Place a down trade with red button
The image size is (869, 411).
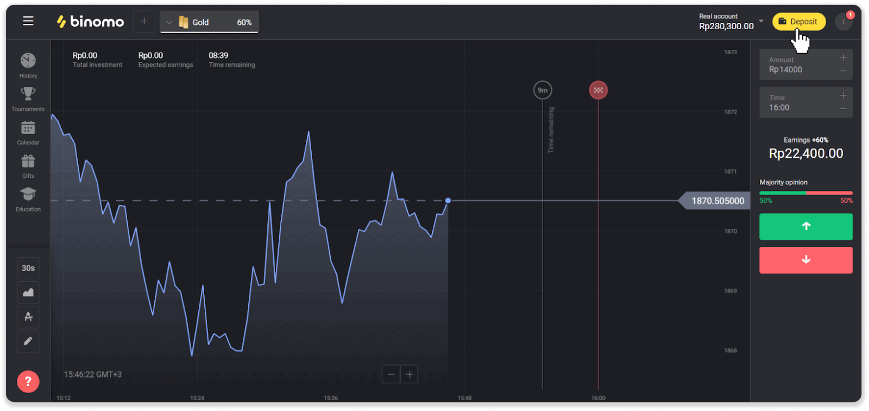pyautogui.click(x=805, y=260)
